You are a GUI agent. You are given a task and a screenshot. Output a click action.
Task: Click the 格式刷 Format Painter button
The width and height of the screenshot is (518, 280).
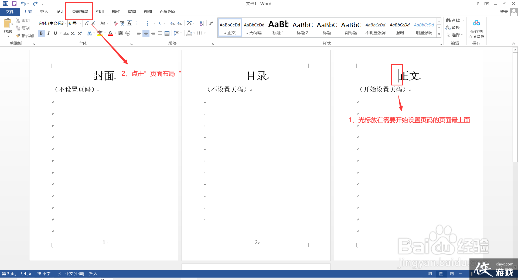[25, 36]
